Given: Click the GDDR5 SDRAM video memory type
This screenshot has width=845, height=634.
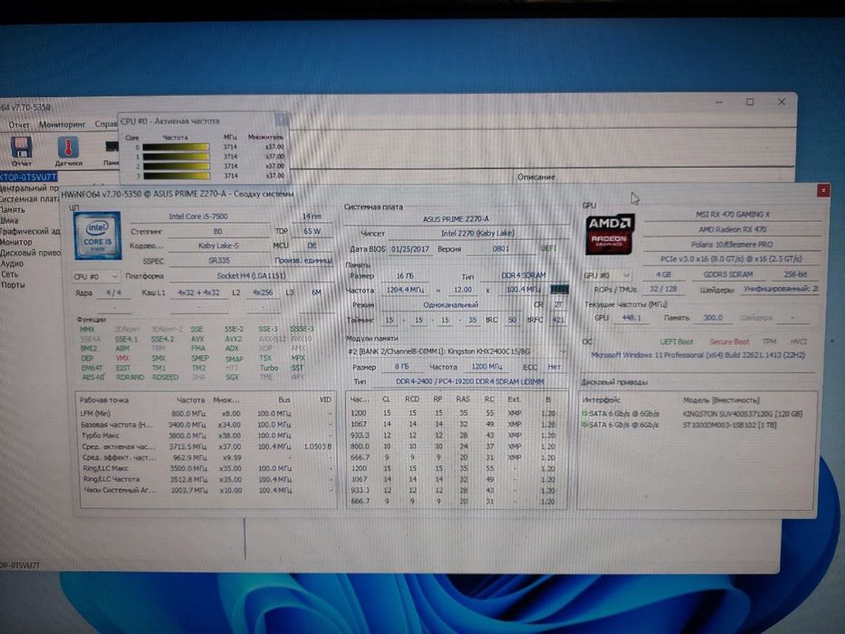Looking at the screenshot, I should [727, 275].
